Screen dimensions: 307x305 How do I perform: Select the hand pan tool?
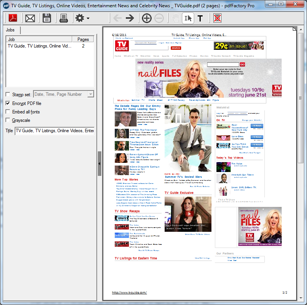click(176, 18)
